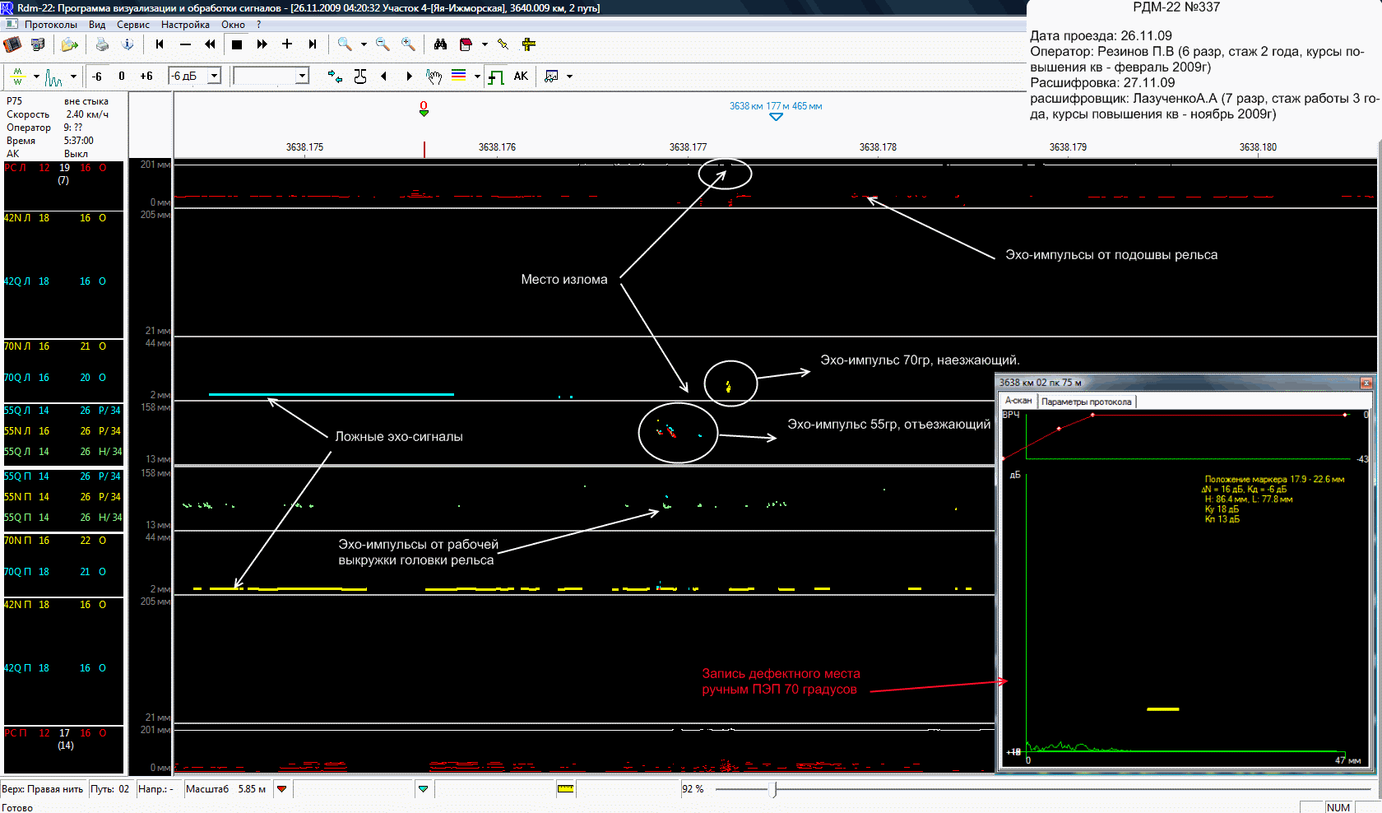Screen dimensions: 1382x813
Task: Expand the channel lines dropdown arrow
Action: (477, 77)
